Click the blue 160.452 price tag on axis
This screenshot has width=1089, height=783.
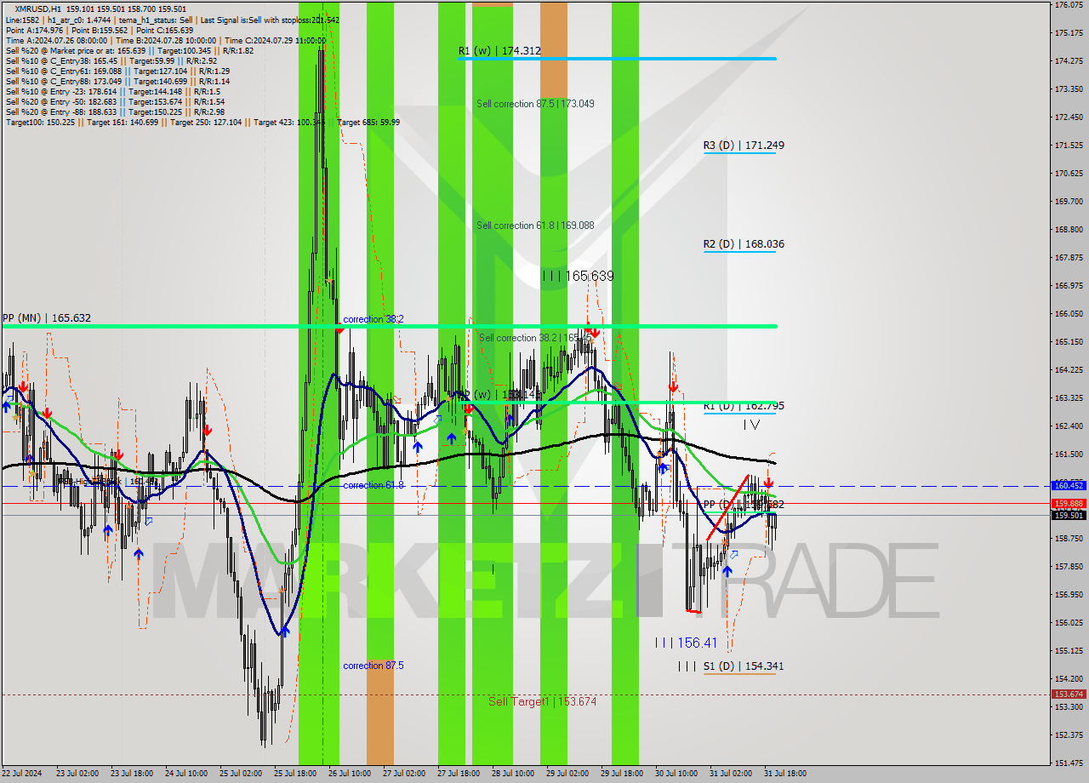click(1068, 485)
